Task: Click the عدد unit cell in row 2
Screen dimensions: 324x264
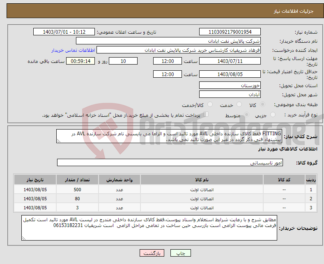Action: (x=119, y=199)
